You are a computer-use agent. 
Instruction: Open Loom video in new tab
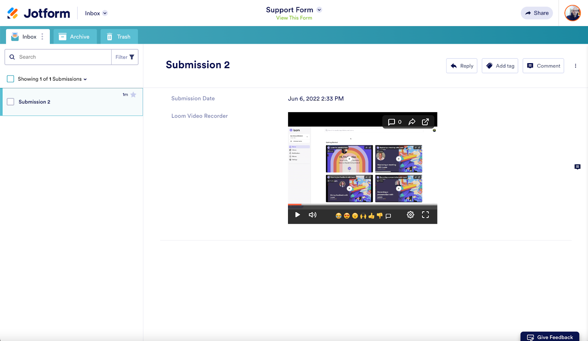[x=425, y=122]
